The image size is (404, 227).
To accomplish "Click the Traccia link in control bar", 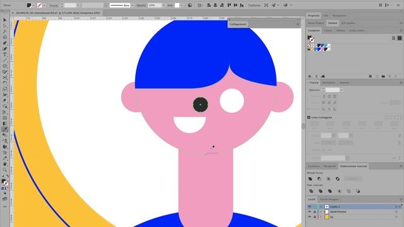I will 53,5.
